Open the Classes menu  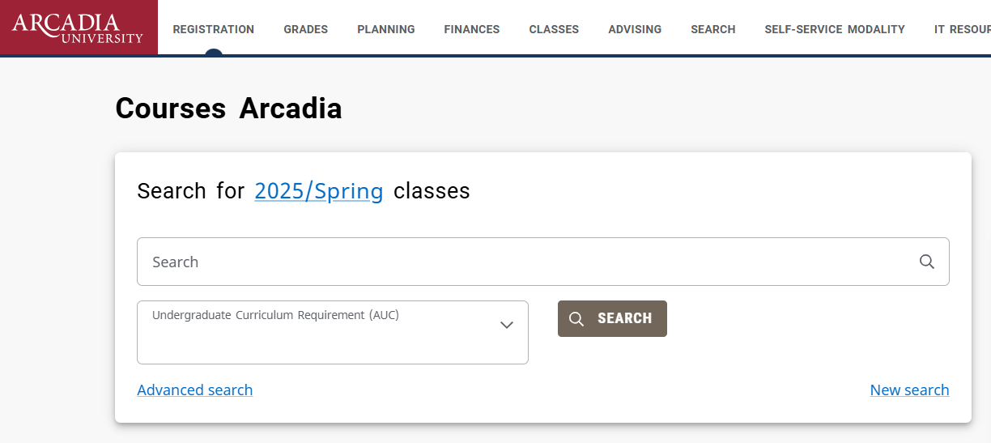554,29
